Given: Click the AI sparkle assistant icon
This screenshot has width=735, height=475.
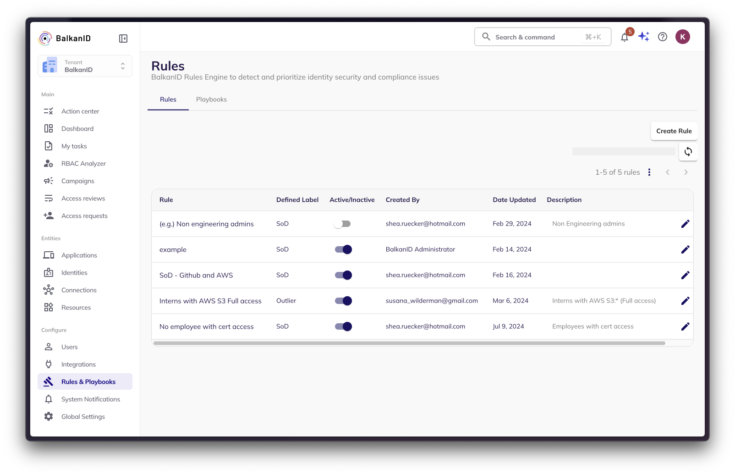Looking at the screenshot, I should coord(644,37).
